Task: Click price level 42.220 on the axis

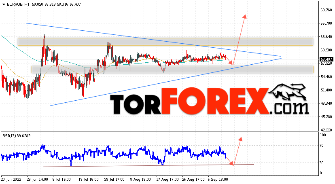Action: (x=326, y=130)
